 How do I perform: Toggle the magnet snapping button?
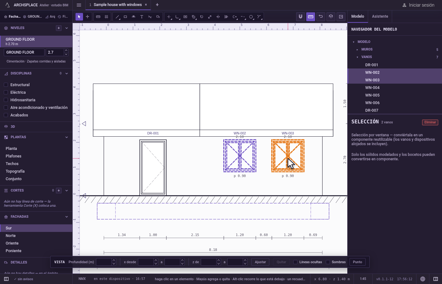[x=301, y=17]
